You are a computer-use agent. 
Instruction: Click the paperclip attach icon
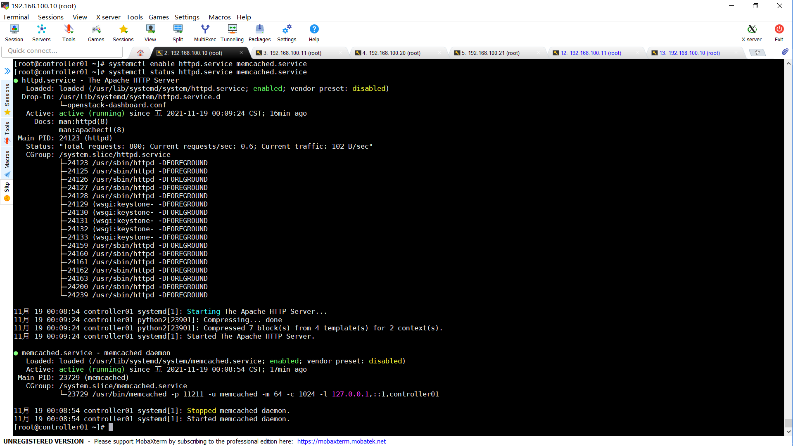[785, 52]
